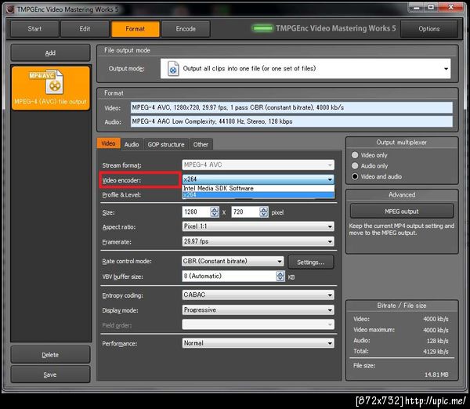Expand the Output mode dropdown
Screen dimensions: 470x409
tap(305, 69)
